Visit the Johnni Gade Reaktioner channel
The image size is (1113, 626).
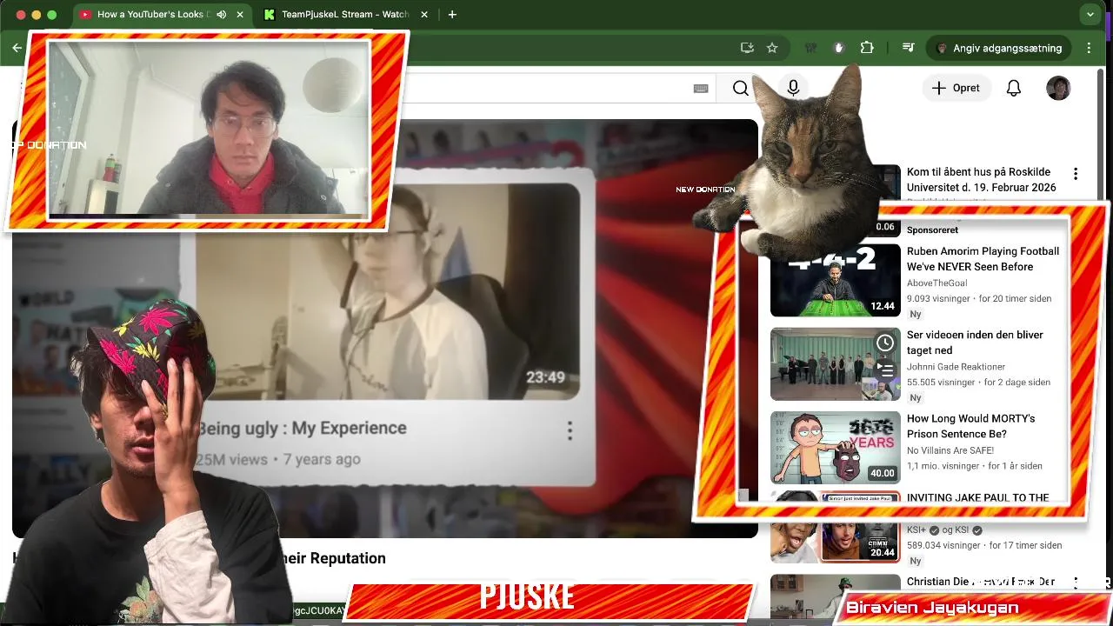click(956, 367)
